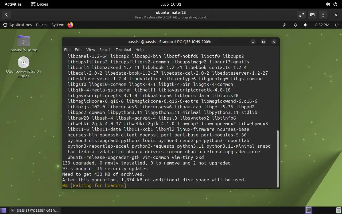
Task: Click 'openssh-client' in package list
Action: click(x=118, y=135)
